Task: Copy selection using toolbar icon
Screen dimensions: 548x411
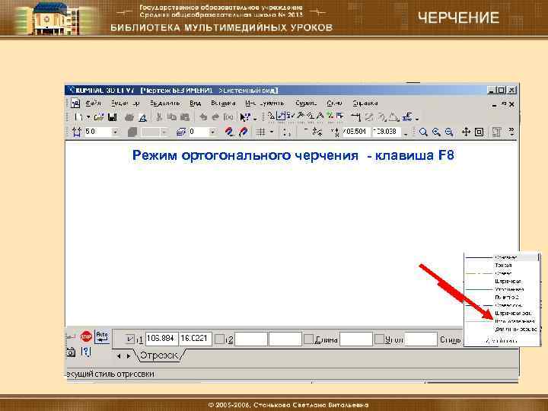Action: point(171,117)
